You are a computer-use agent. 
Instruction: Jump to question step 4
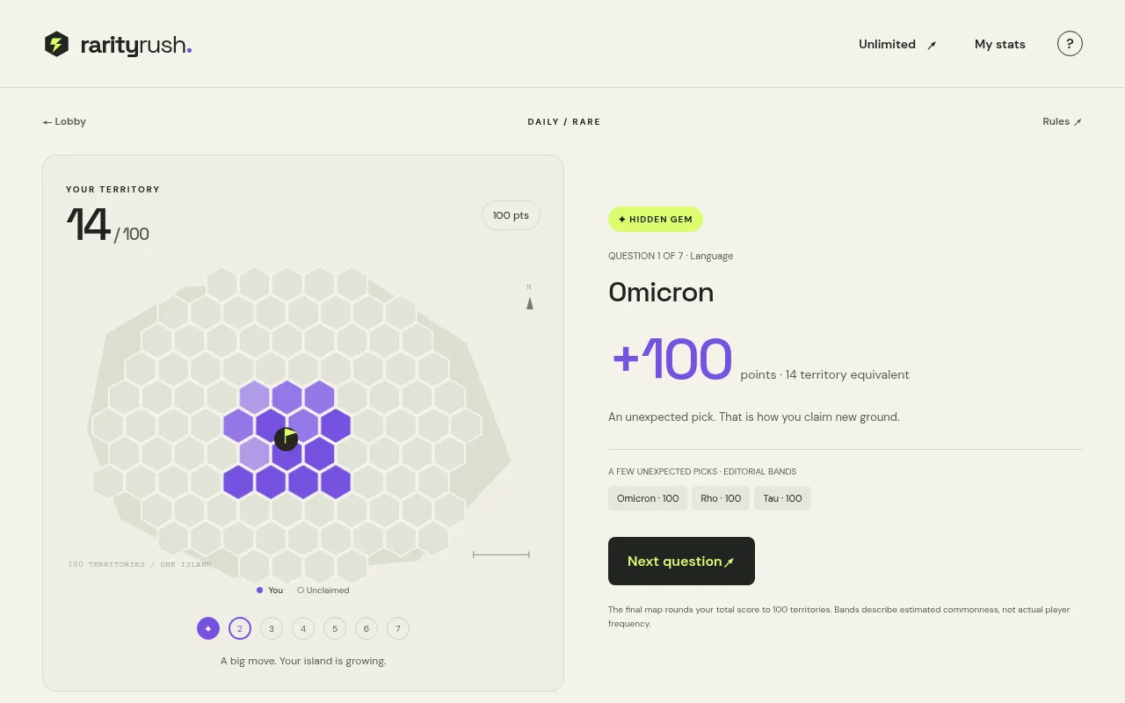[x=303, y=628]
